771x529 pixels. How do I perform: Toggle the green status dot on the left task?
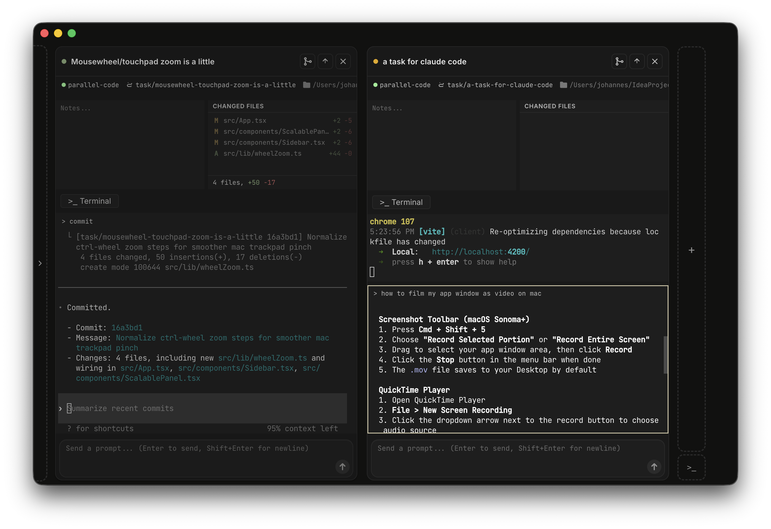click(64, 61)
